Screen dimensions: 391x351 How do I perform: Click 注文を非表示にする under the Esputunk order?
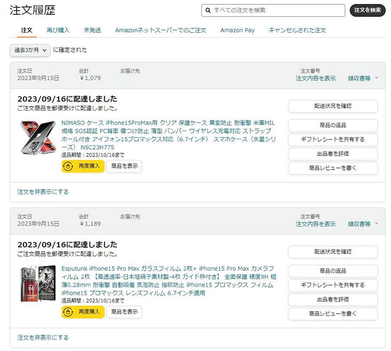click(43, 338)
